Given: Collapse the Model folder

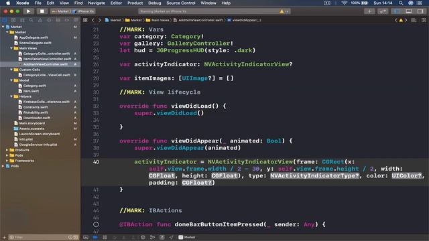Looking at the screenshot, I should pyautogui.click(x=11, y=80).
